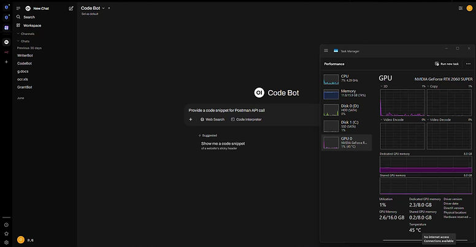Click the Performance heading in Task Manager

[x=334, y=64]
